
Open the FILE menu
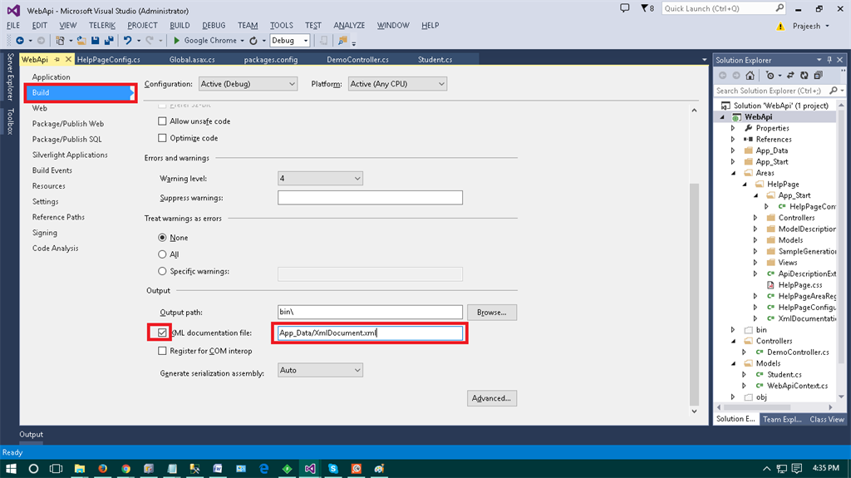[x=13, y=26]
